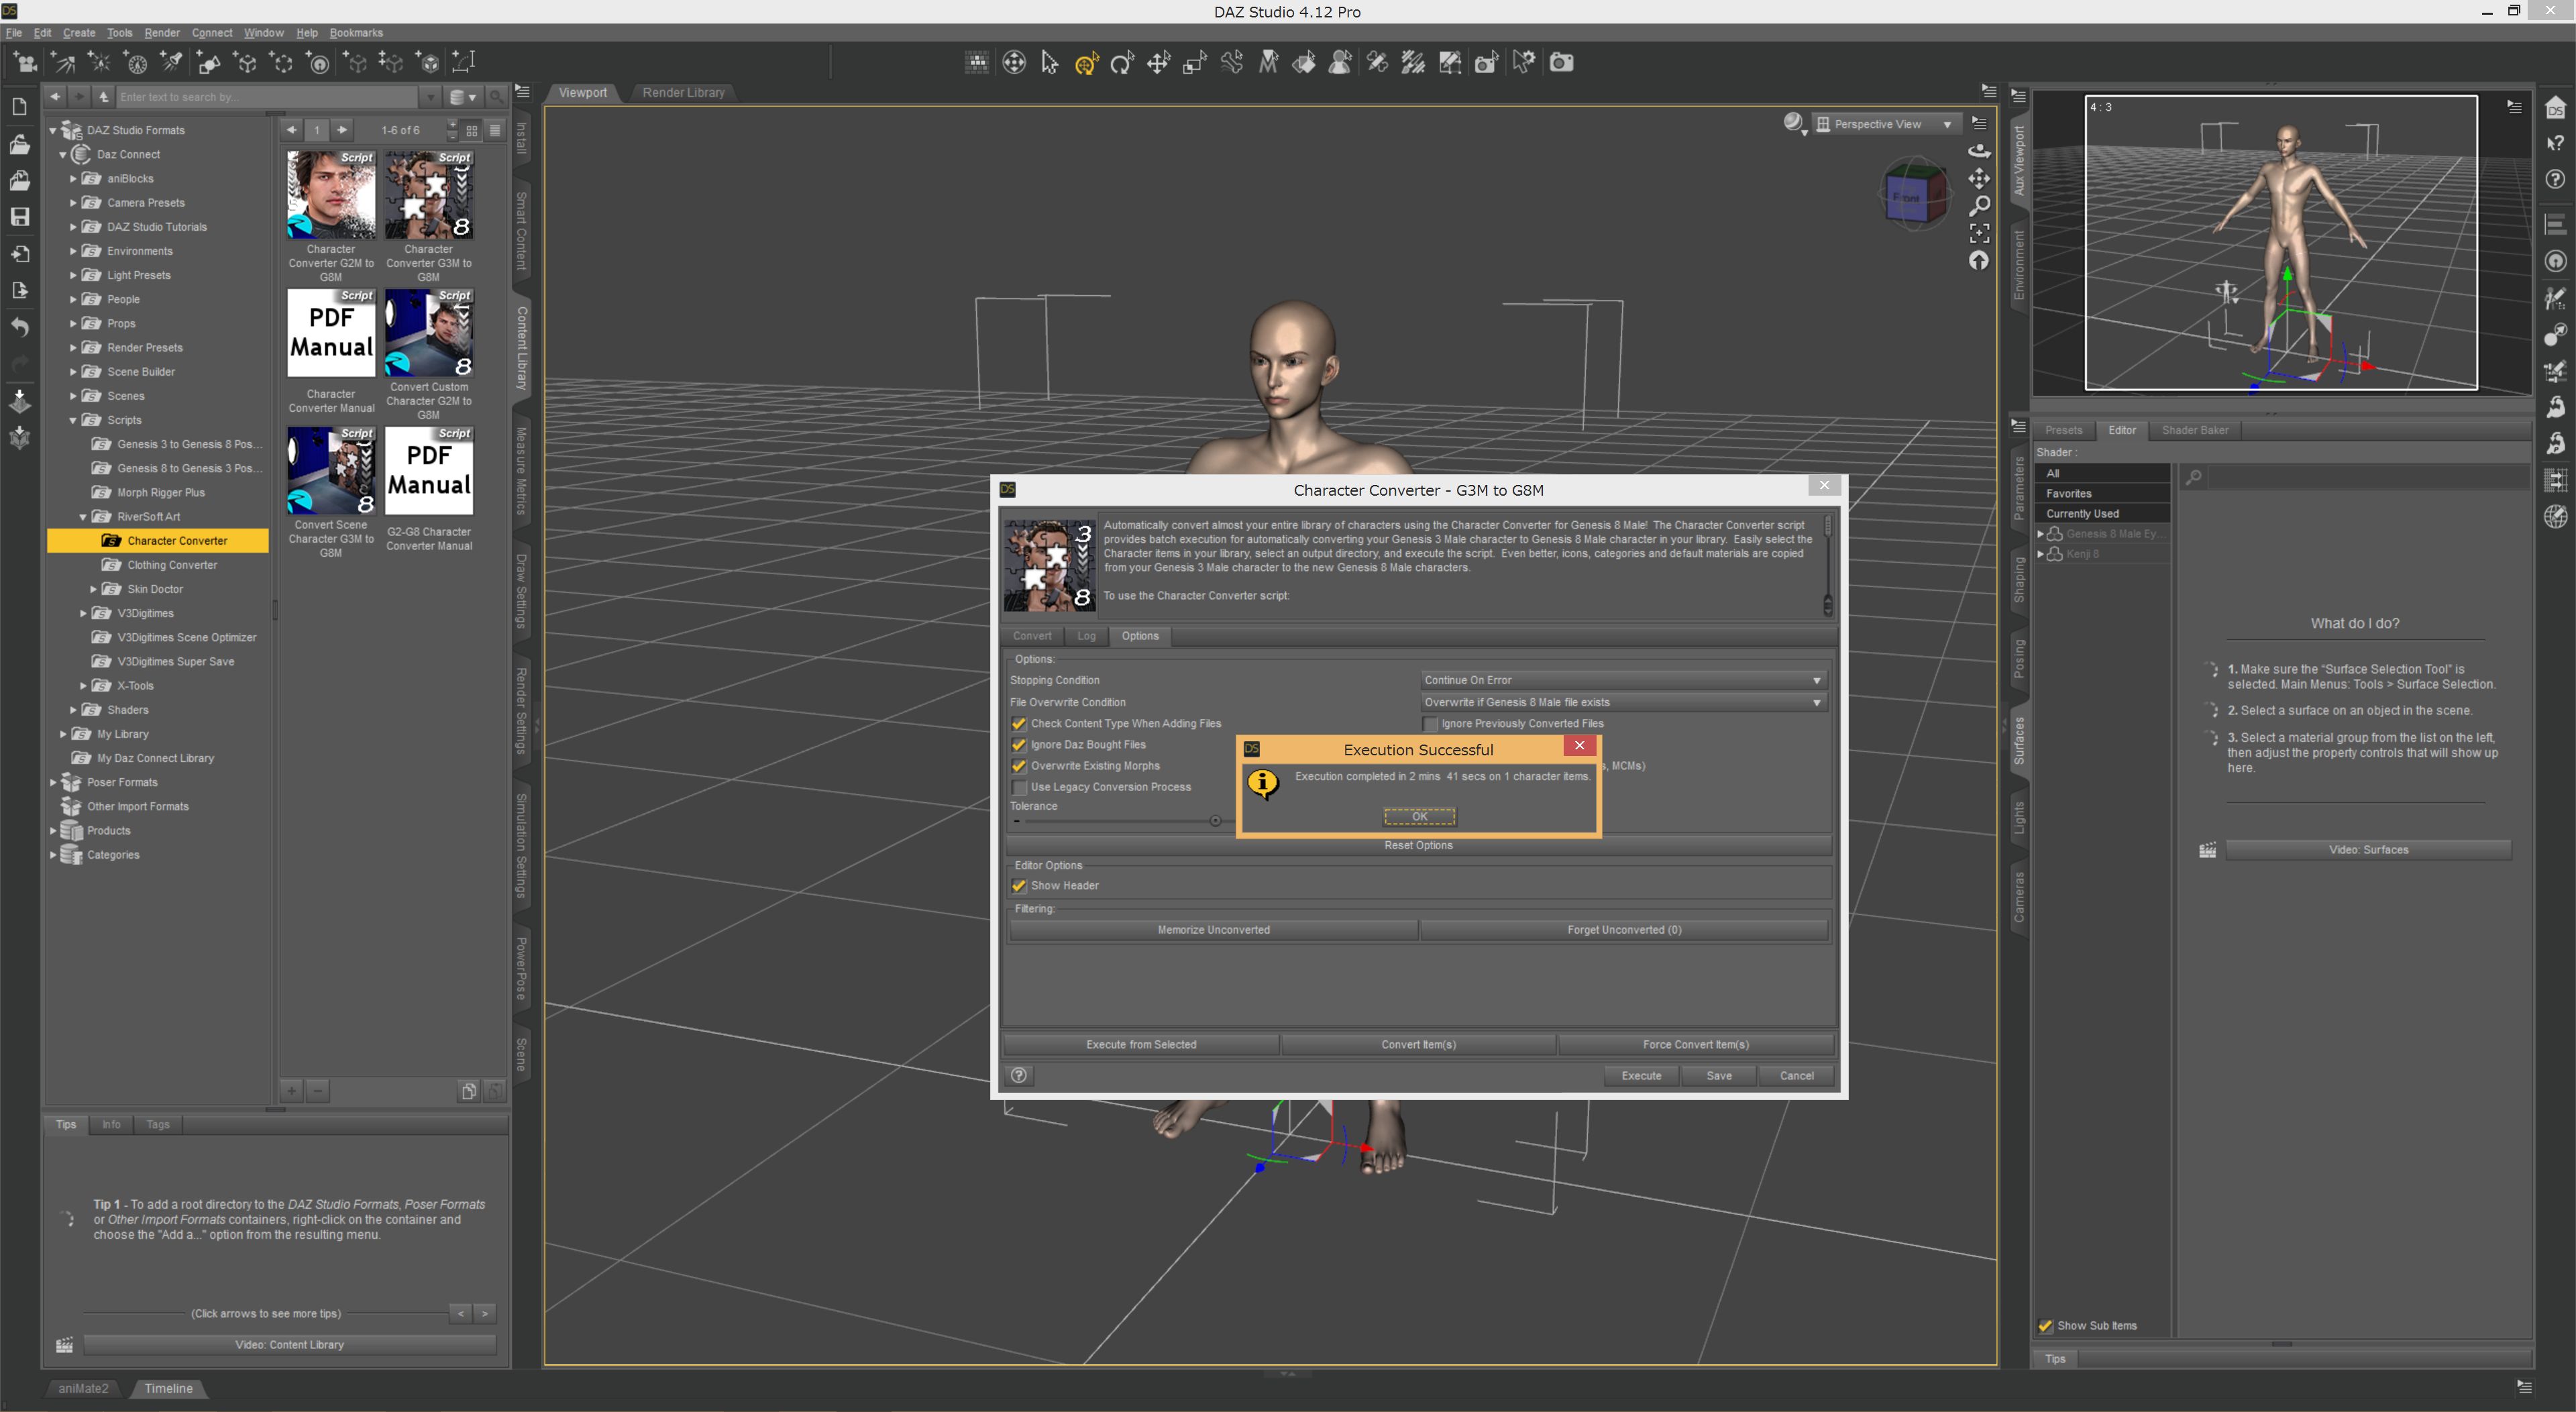Image resolution: width=2576 pixels, height=1412 pixels.
Task: Switch Content Library to list view icon
Action: point(495,130)
